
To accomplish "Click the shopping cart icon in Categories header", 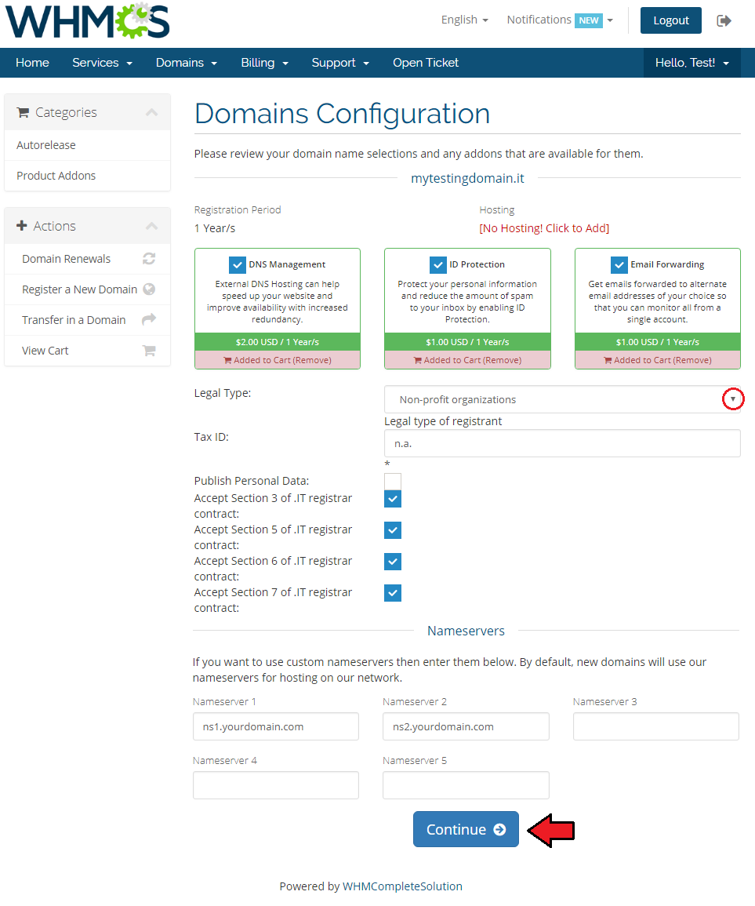I will tap(23, 112).
